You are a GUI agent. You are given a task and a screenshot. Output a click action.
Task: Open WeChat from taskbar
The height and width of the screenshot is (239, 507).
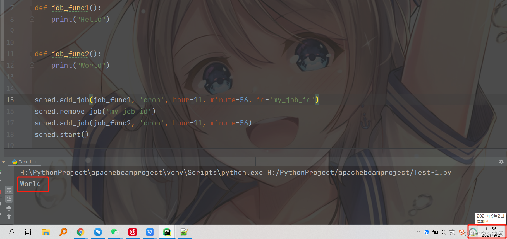click(x=115, y=232)
